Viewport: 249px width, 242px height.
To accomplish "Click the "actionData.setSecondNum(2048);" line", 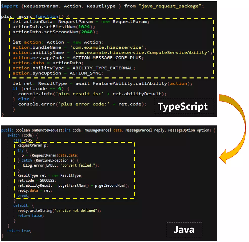I will [x=55, y=32].
